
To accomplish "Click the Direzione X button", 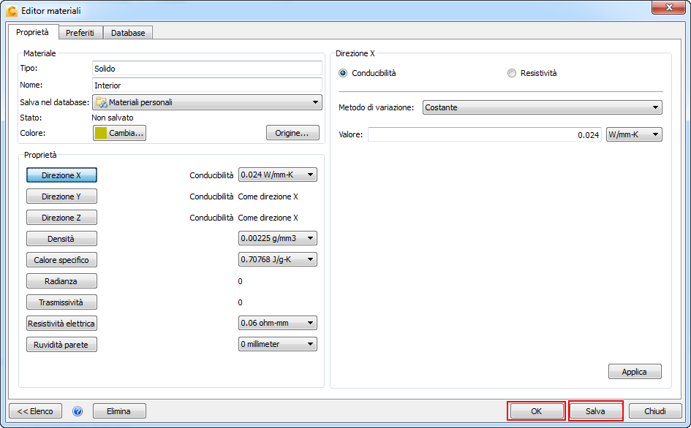I will click(61, 175).
